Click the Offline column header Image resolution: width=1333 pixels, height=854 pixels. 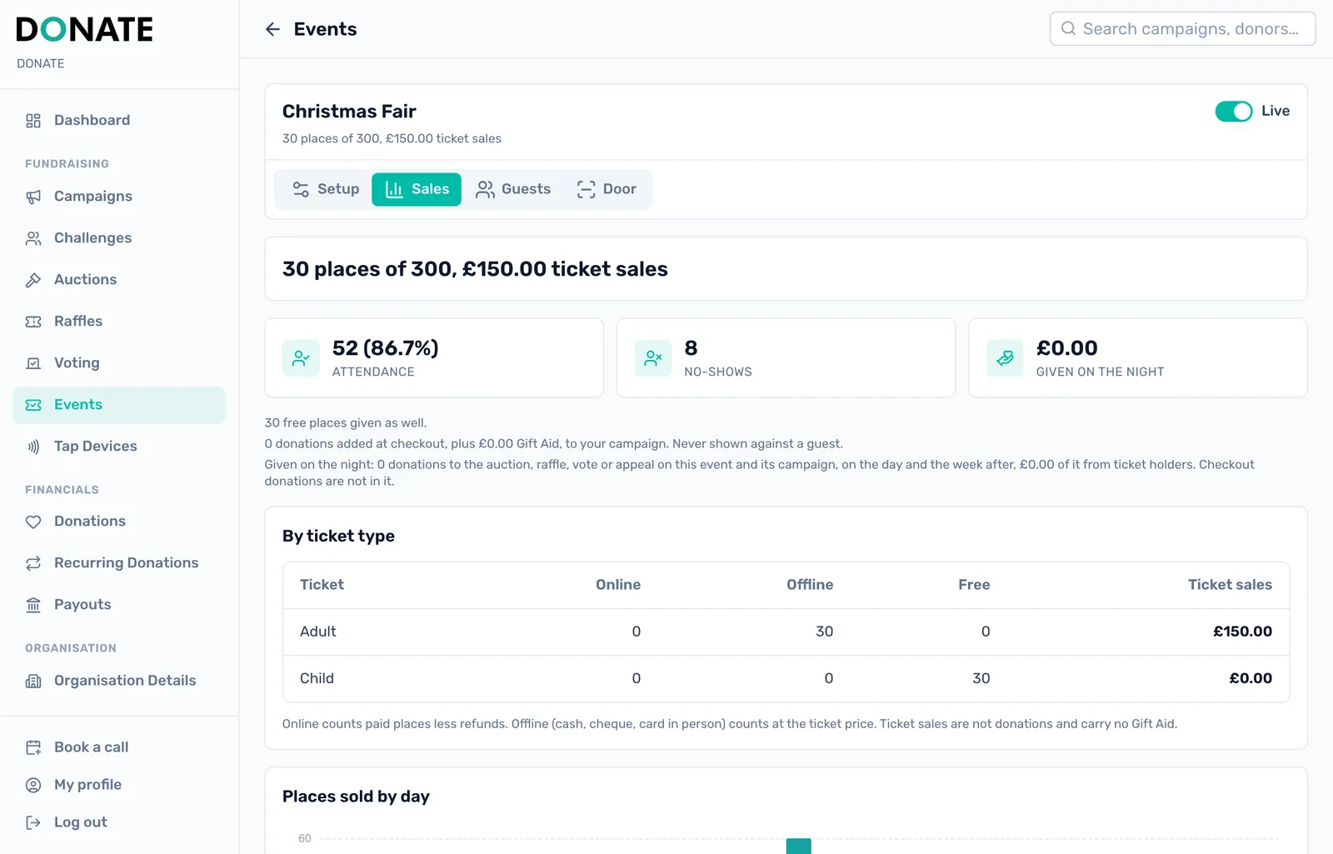click(x=810, y=585)
